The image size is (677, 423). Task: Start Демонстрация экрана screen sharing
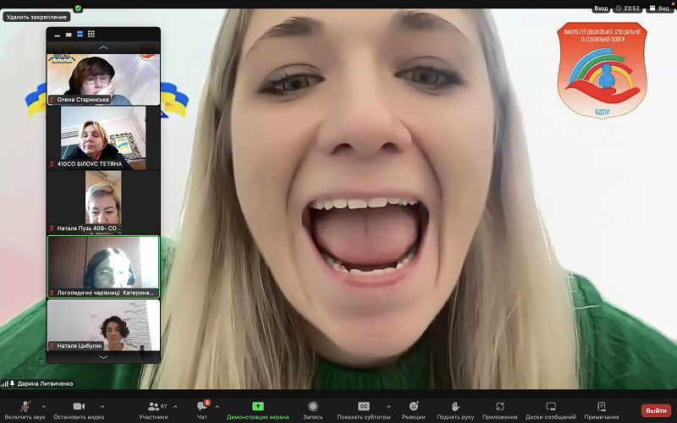[x=258, y=410]
